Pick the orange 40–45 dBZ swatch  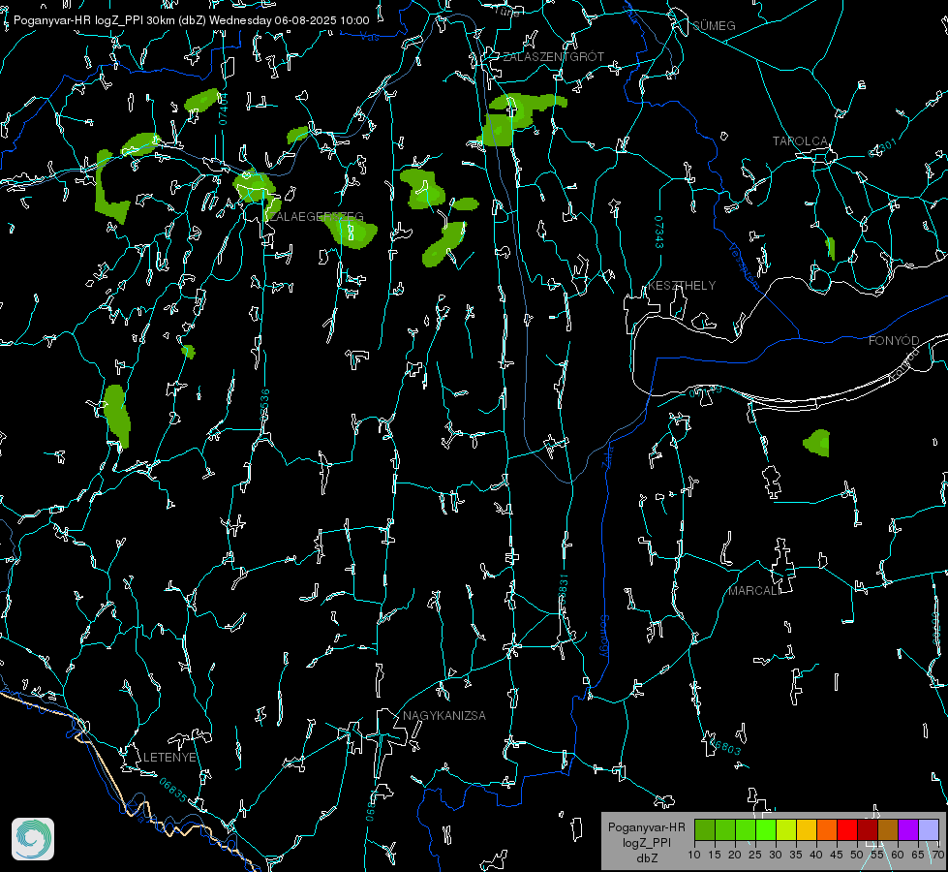click(827, 829)
